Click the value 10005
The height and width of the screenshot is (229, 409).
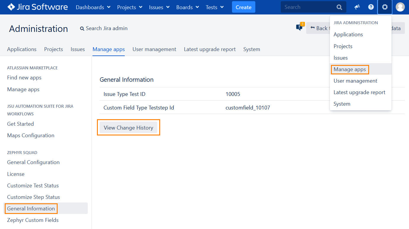point(233,94)
